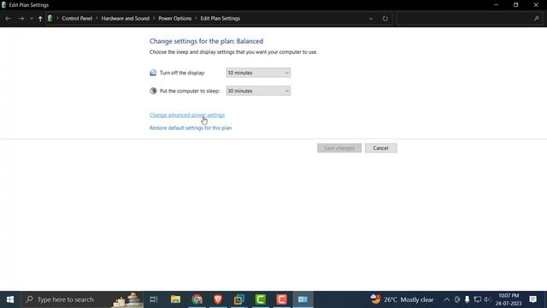Click the forward navigation arrow
This screenshot has width=547, height=308.
tap(21, 19)
